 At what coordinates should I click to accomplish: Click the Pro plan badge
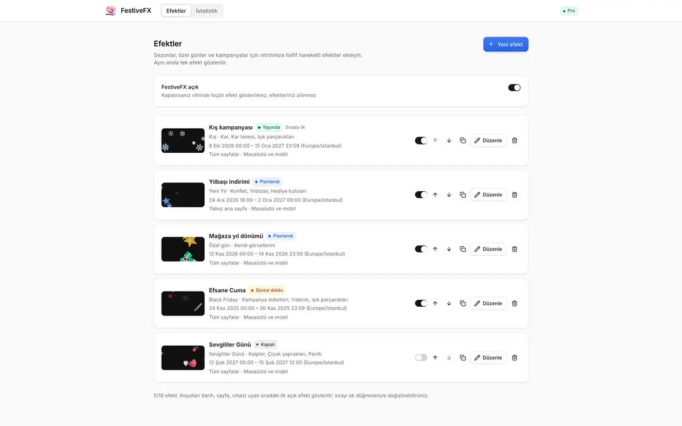tap(569, 11)
